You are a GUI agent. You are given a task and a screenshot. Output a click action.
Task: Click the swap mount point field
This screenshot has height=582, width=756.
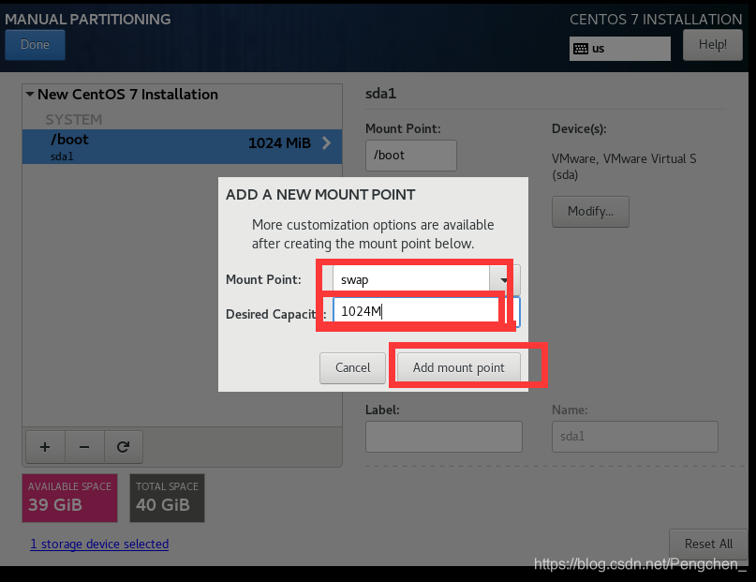coord(410,280)
